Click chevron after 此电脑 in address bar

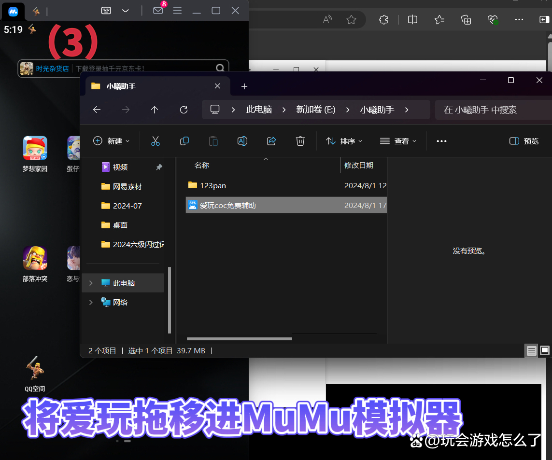click(284, 110)
